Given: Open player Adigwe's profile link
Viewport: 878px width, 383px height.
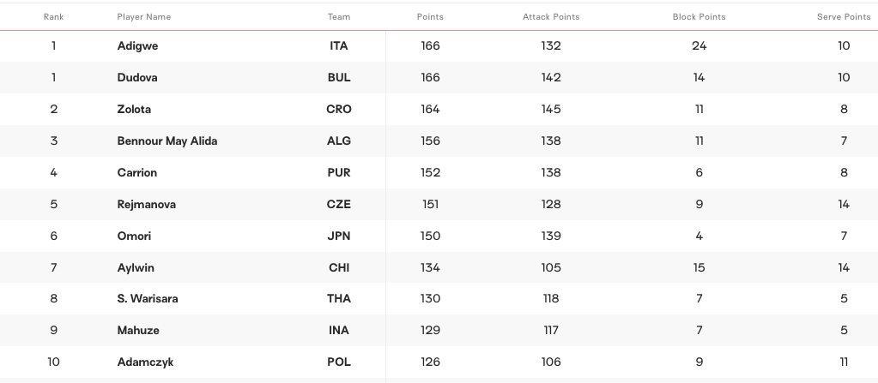Looking at the screenshot, I should tap(137, 46).
